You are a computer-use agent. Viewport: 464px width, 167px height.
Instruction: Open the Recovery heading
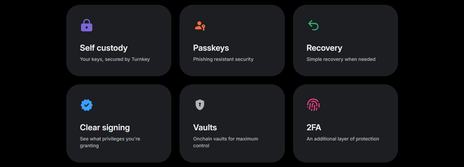(x=324, y=48)
